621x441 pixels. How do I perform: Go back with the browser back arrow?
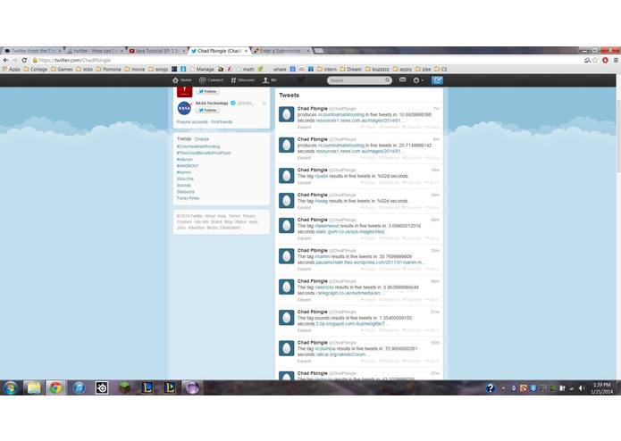coord(5,60)
